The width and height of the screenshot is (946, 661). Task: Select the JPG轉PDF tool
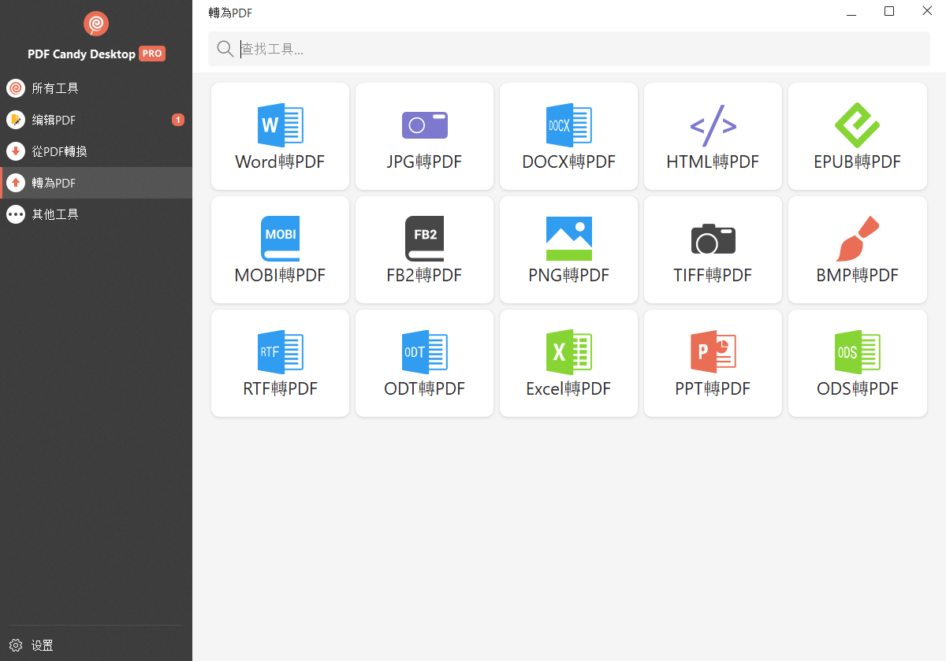click(x=424, y=136)
